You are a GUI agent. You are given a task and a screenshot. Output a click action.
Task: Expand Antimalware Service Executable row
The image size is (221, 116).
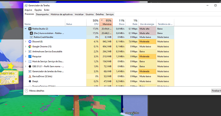[x=26, y=51]
